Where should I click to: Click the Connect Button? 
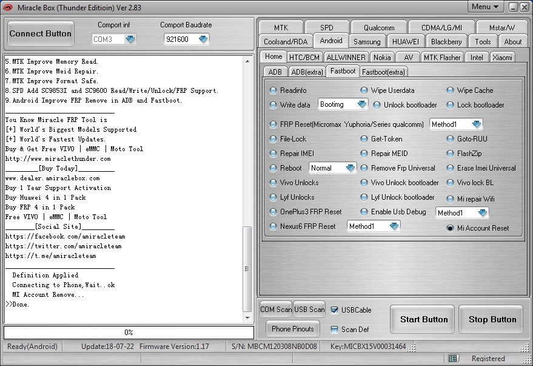point(41,33)
